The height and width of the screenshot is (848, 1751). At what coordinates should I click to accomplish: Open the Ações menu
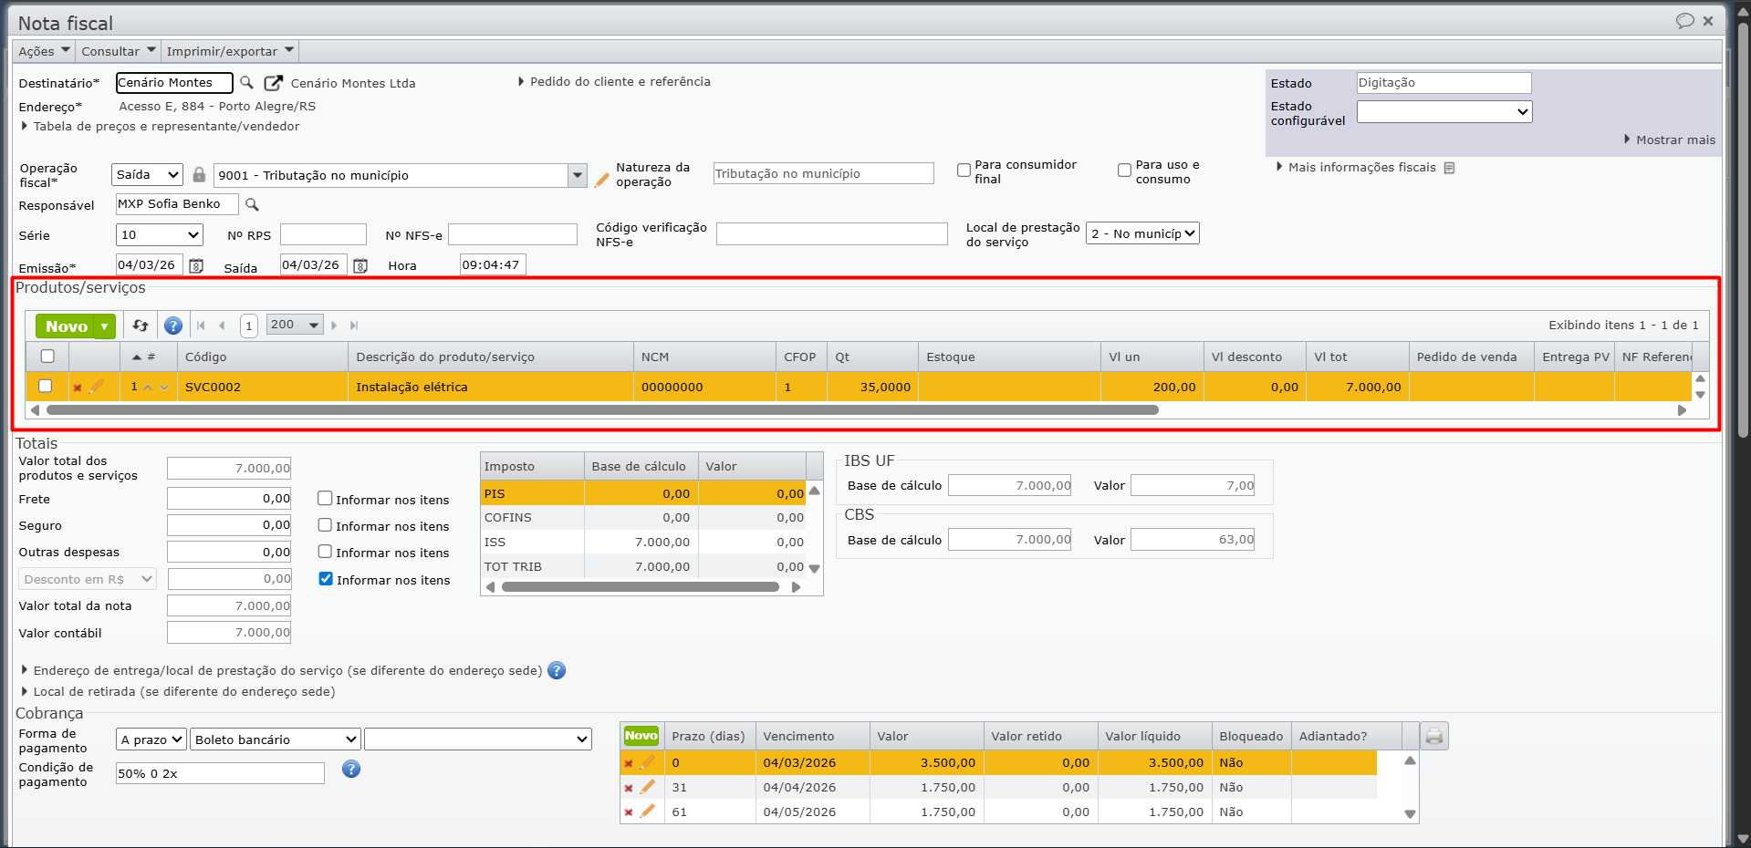click(x=42, y=51)
